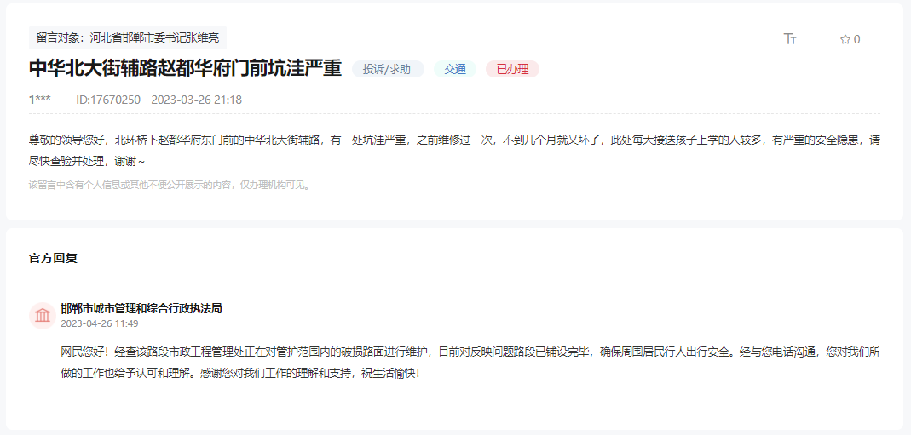Image resolution: width=911 pixels, height=435 pixels.
Task: Click the username 1***
Action: point(39,100)
